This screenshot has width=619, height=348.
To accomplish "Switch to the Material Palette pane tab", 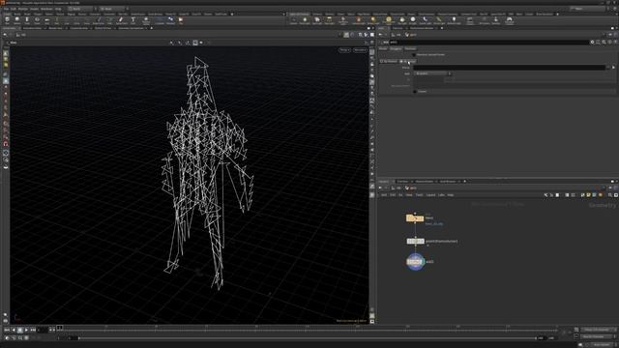I will click(x=424, y=181).
